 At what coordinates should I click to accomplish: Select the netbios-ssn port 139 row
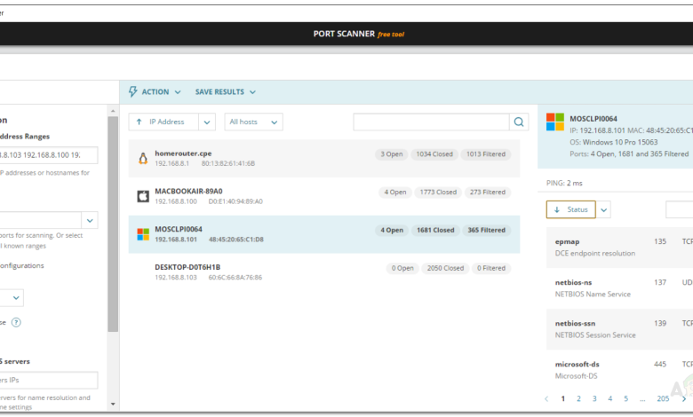(619, 329)
